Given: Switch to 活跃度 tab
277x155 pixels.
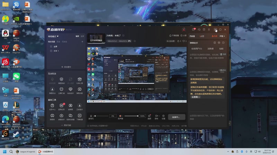Looking at the screenshot, I should pyautogui.click(x=211, y=49).
